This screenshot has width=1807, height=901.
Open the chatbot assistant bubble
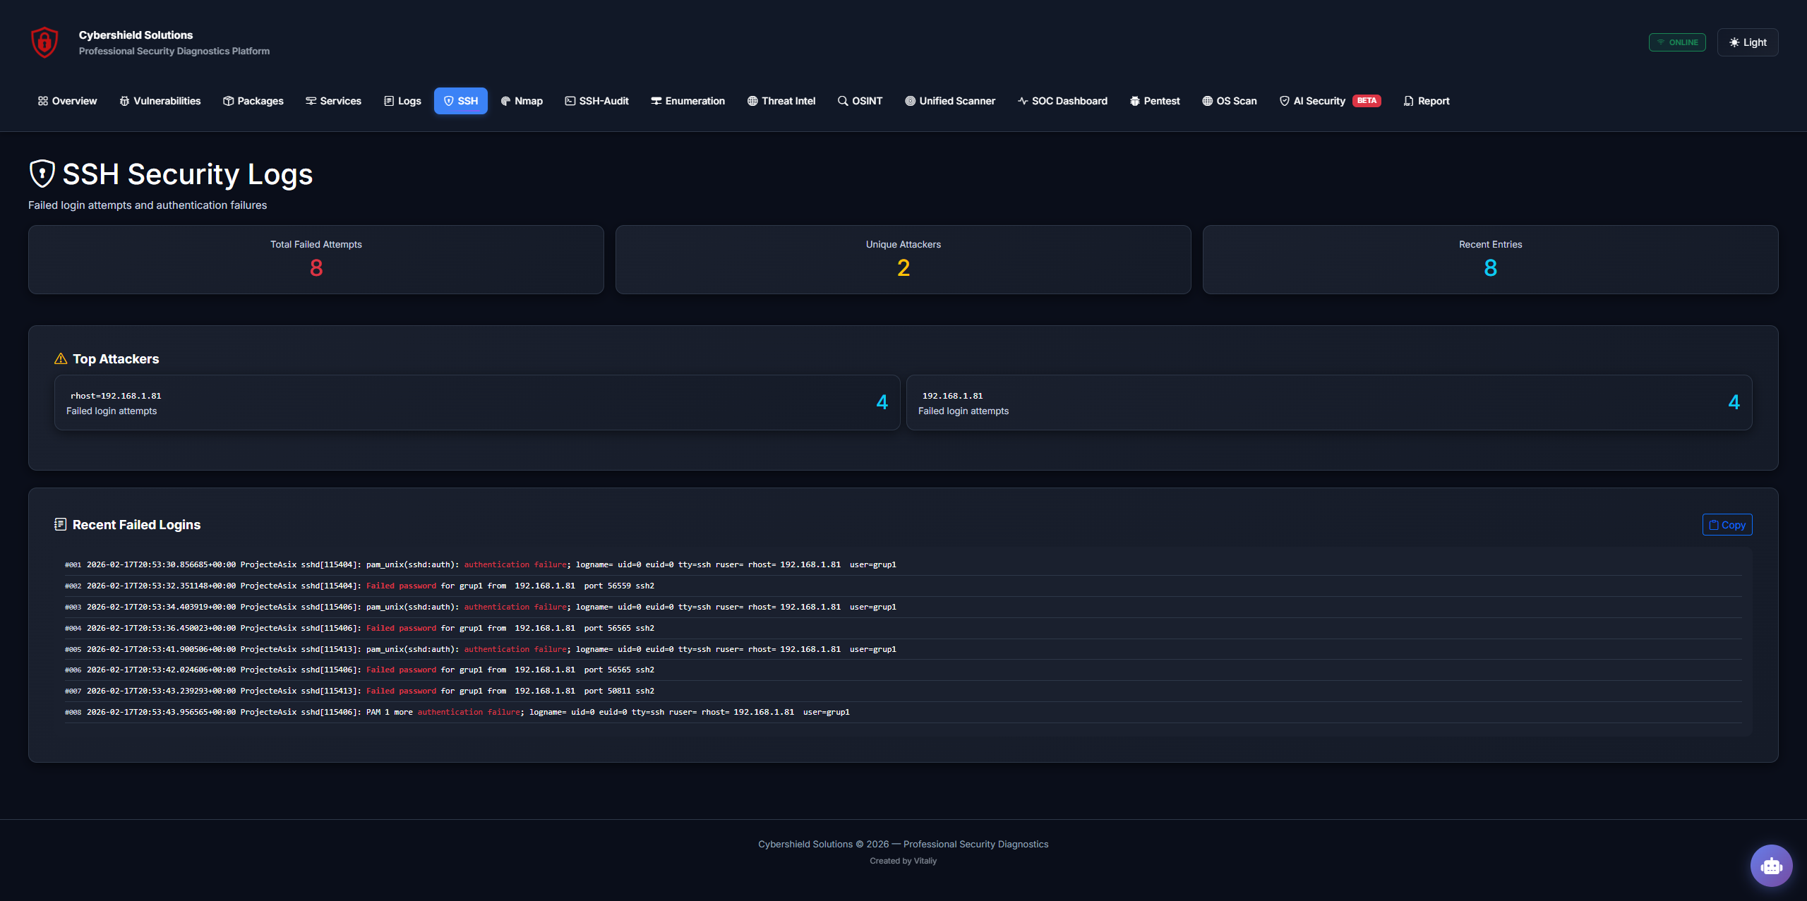[x=1771, y=866]
